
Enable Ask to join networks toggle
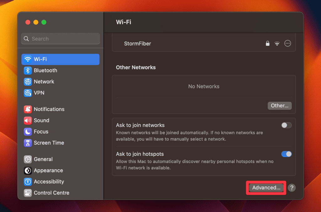(x=286, y=125)
